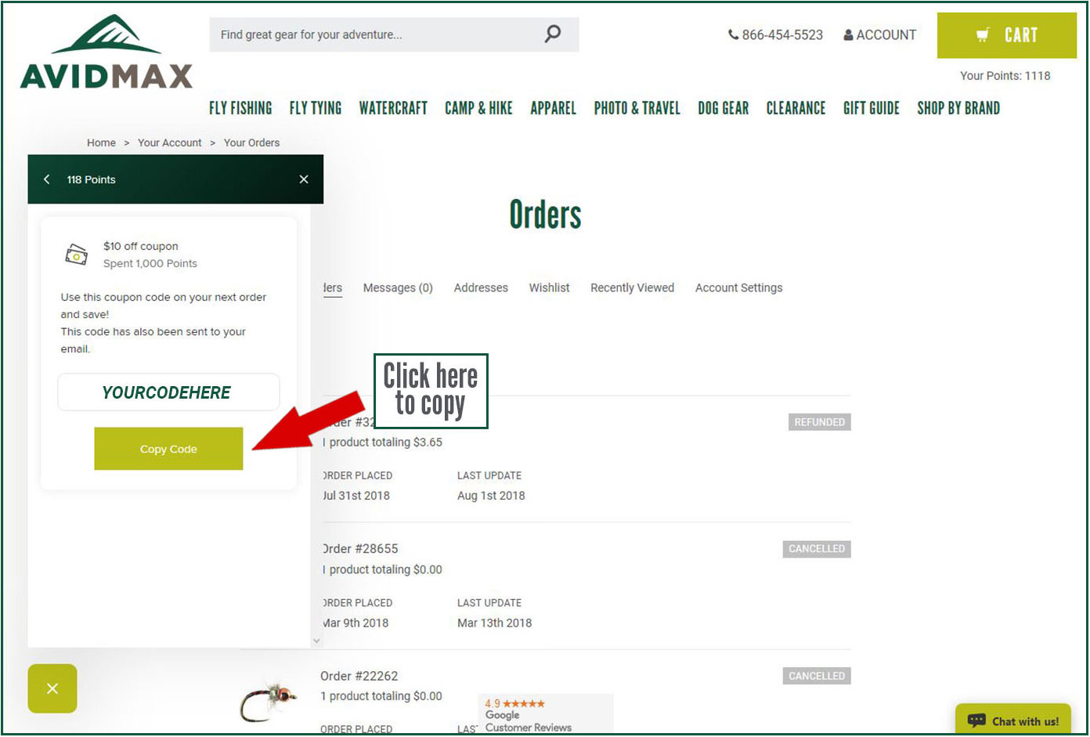
Task: Close the rewards widget launcher button
Action: (52, 688)
